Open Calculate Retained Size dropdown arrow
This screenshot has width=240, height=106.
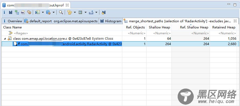coord(85,12)
